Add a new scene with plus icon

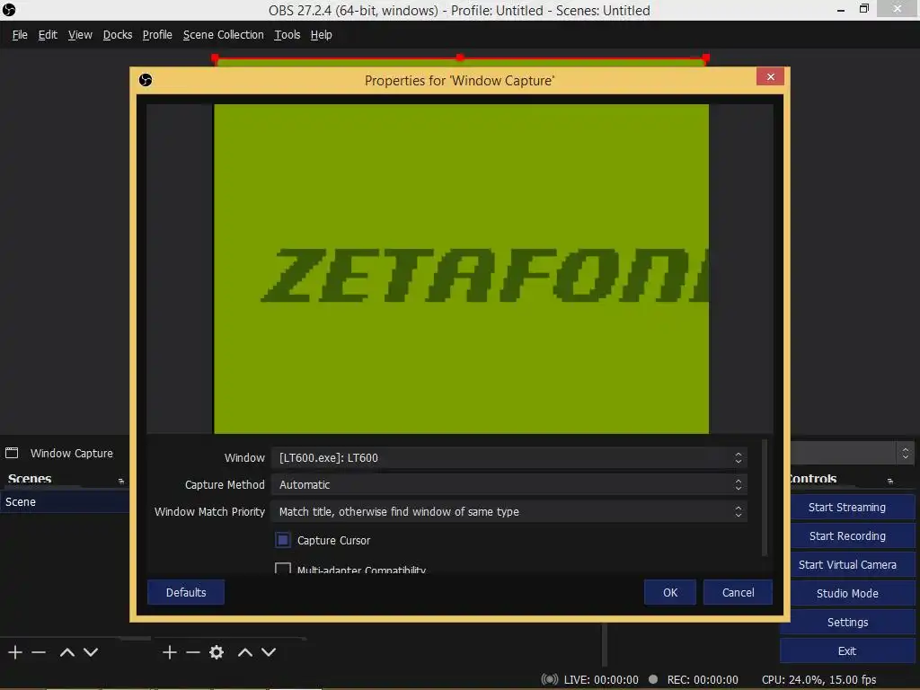pos(15,652)
